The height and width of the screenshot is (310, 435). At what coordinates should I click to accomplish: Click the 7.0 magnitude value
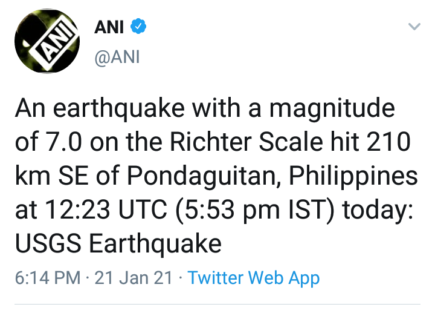[x=66, y=143]
